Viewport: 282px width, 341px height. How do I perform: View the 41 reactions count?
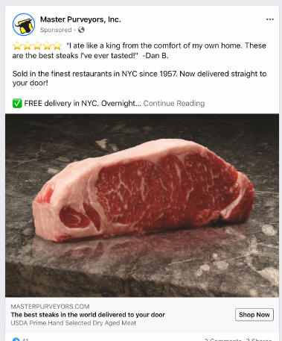click(25, 340)
